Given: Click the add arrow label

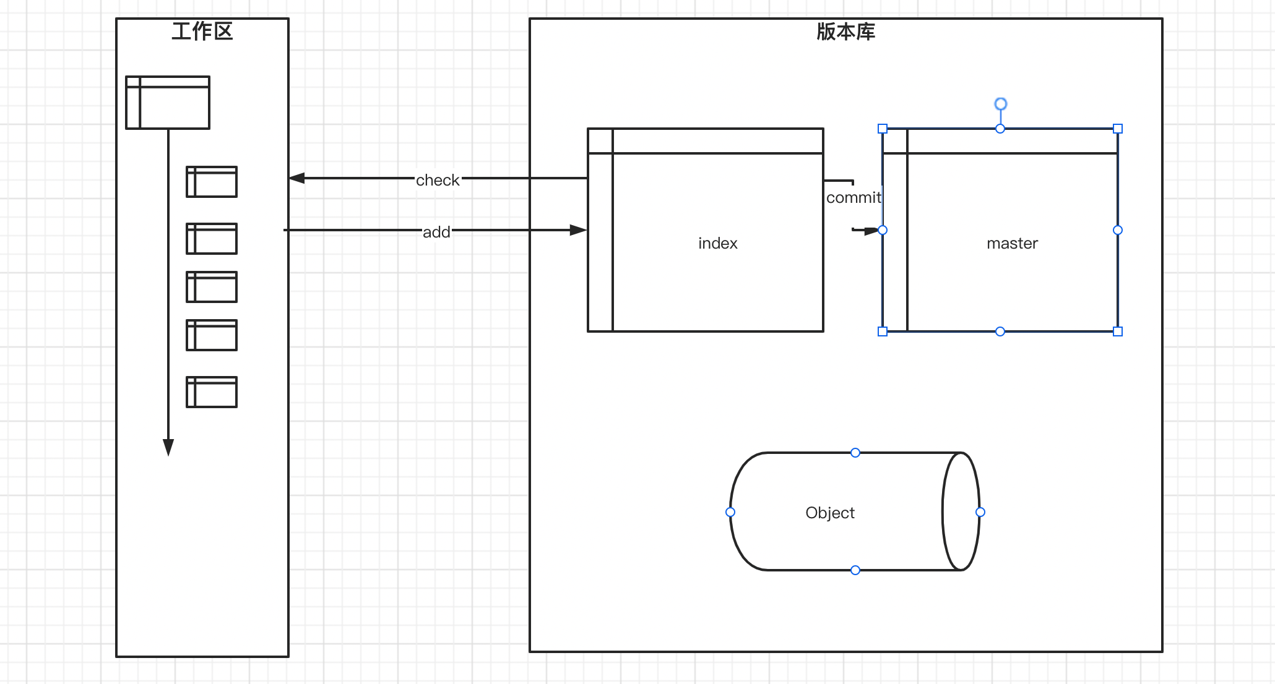Looking at the screenshot, I should tap(436, 232).
